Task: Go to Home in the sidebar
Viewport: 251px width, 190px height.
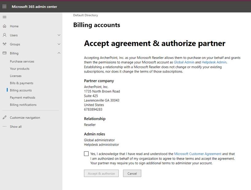Action: 14,26
